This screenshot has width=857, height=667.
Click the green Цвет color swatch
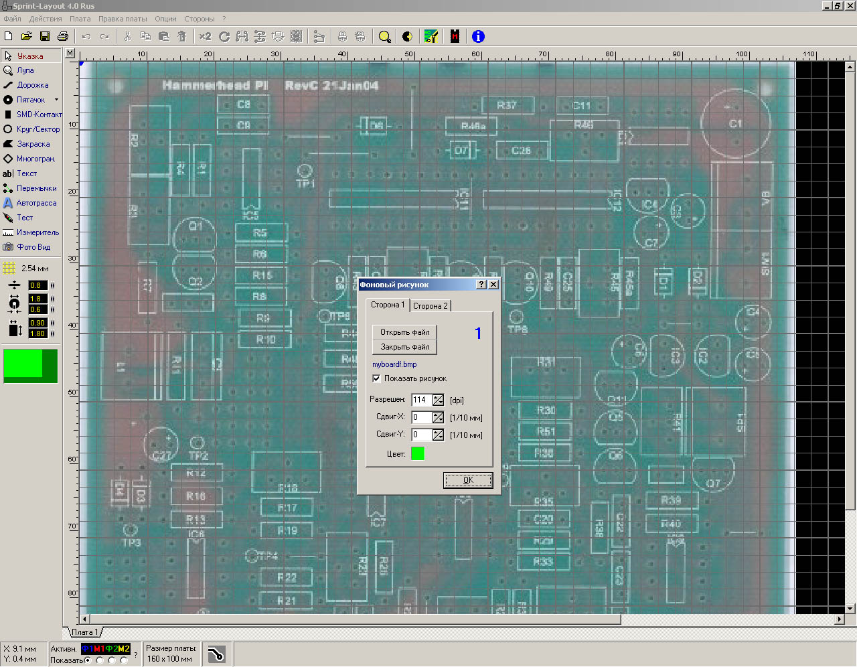[x=417, y=454]
